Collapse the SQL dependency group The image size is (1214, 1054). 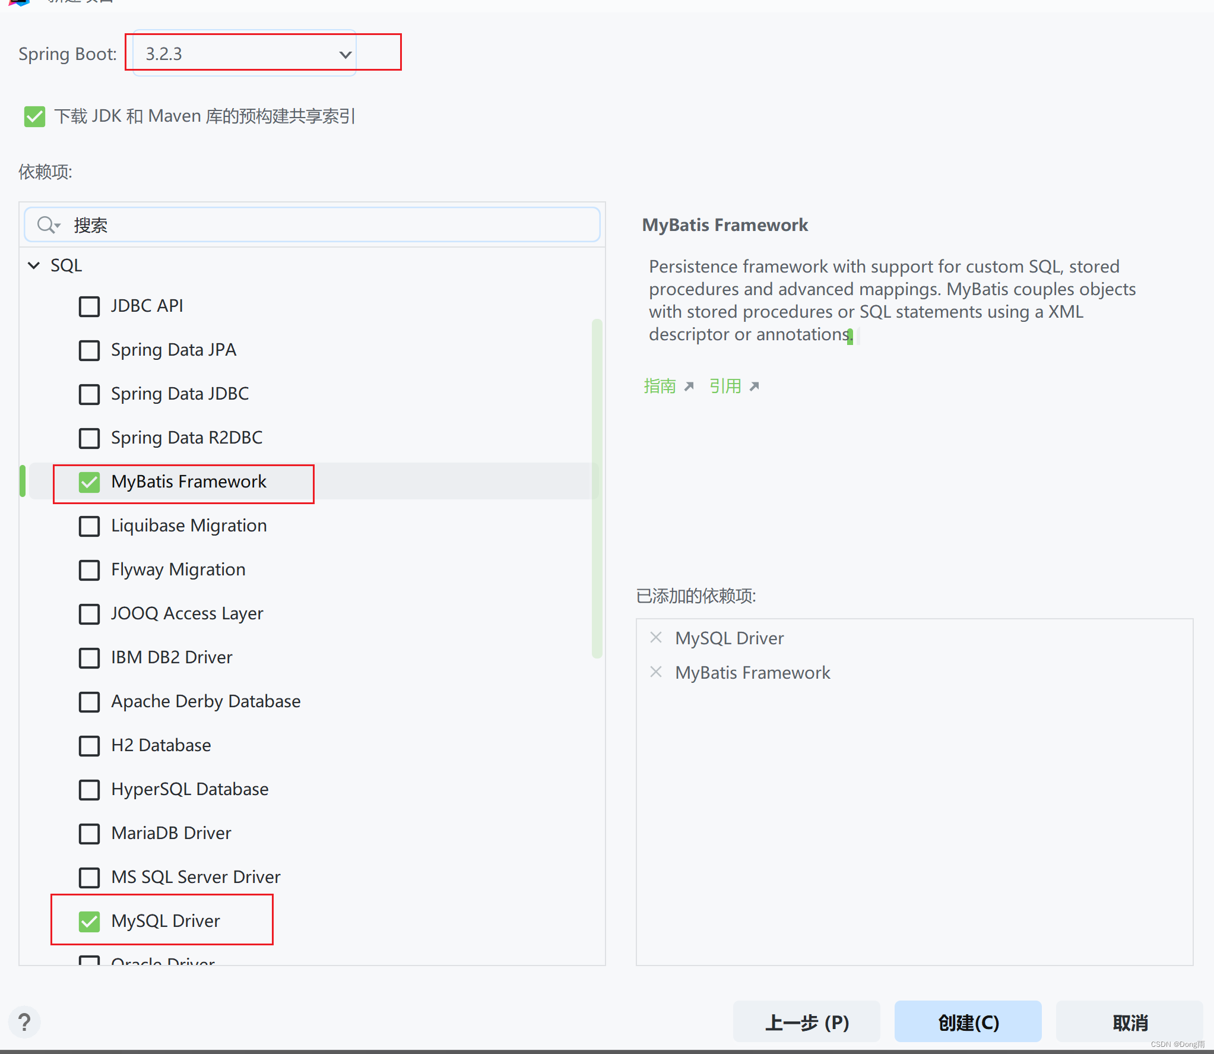[x=34, y=265]
